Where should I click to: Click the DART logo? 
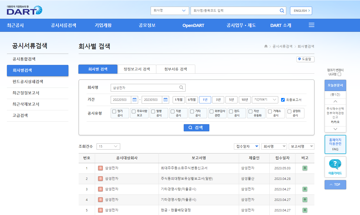(25, 10)
